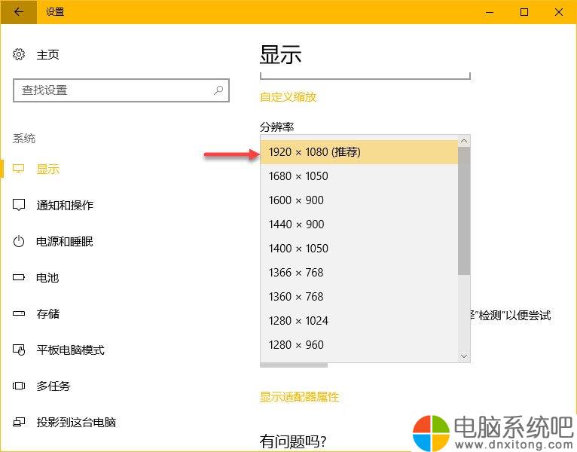
Task: Click the resolution list scroll up arrow
Action: pos(464,141)
